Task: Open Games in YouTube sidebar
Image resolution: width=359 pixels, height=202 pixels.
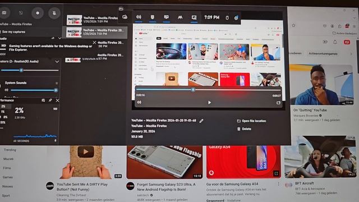Action: (x=7, y=177)
